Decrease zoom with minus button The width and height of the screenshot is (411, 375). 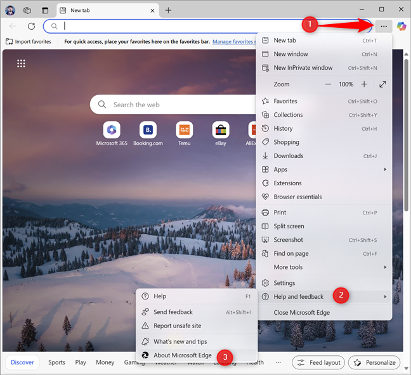(328, 84)
